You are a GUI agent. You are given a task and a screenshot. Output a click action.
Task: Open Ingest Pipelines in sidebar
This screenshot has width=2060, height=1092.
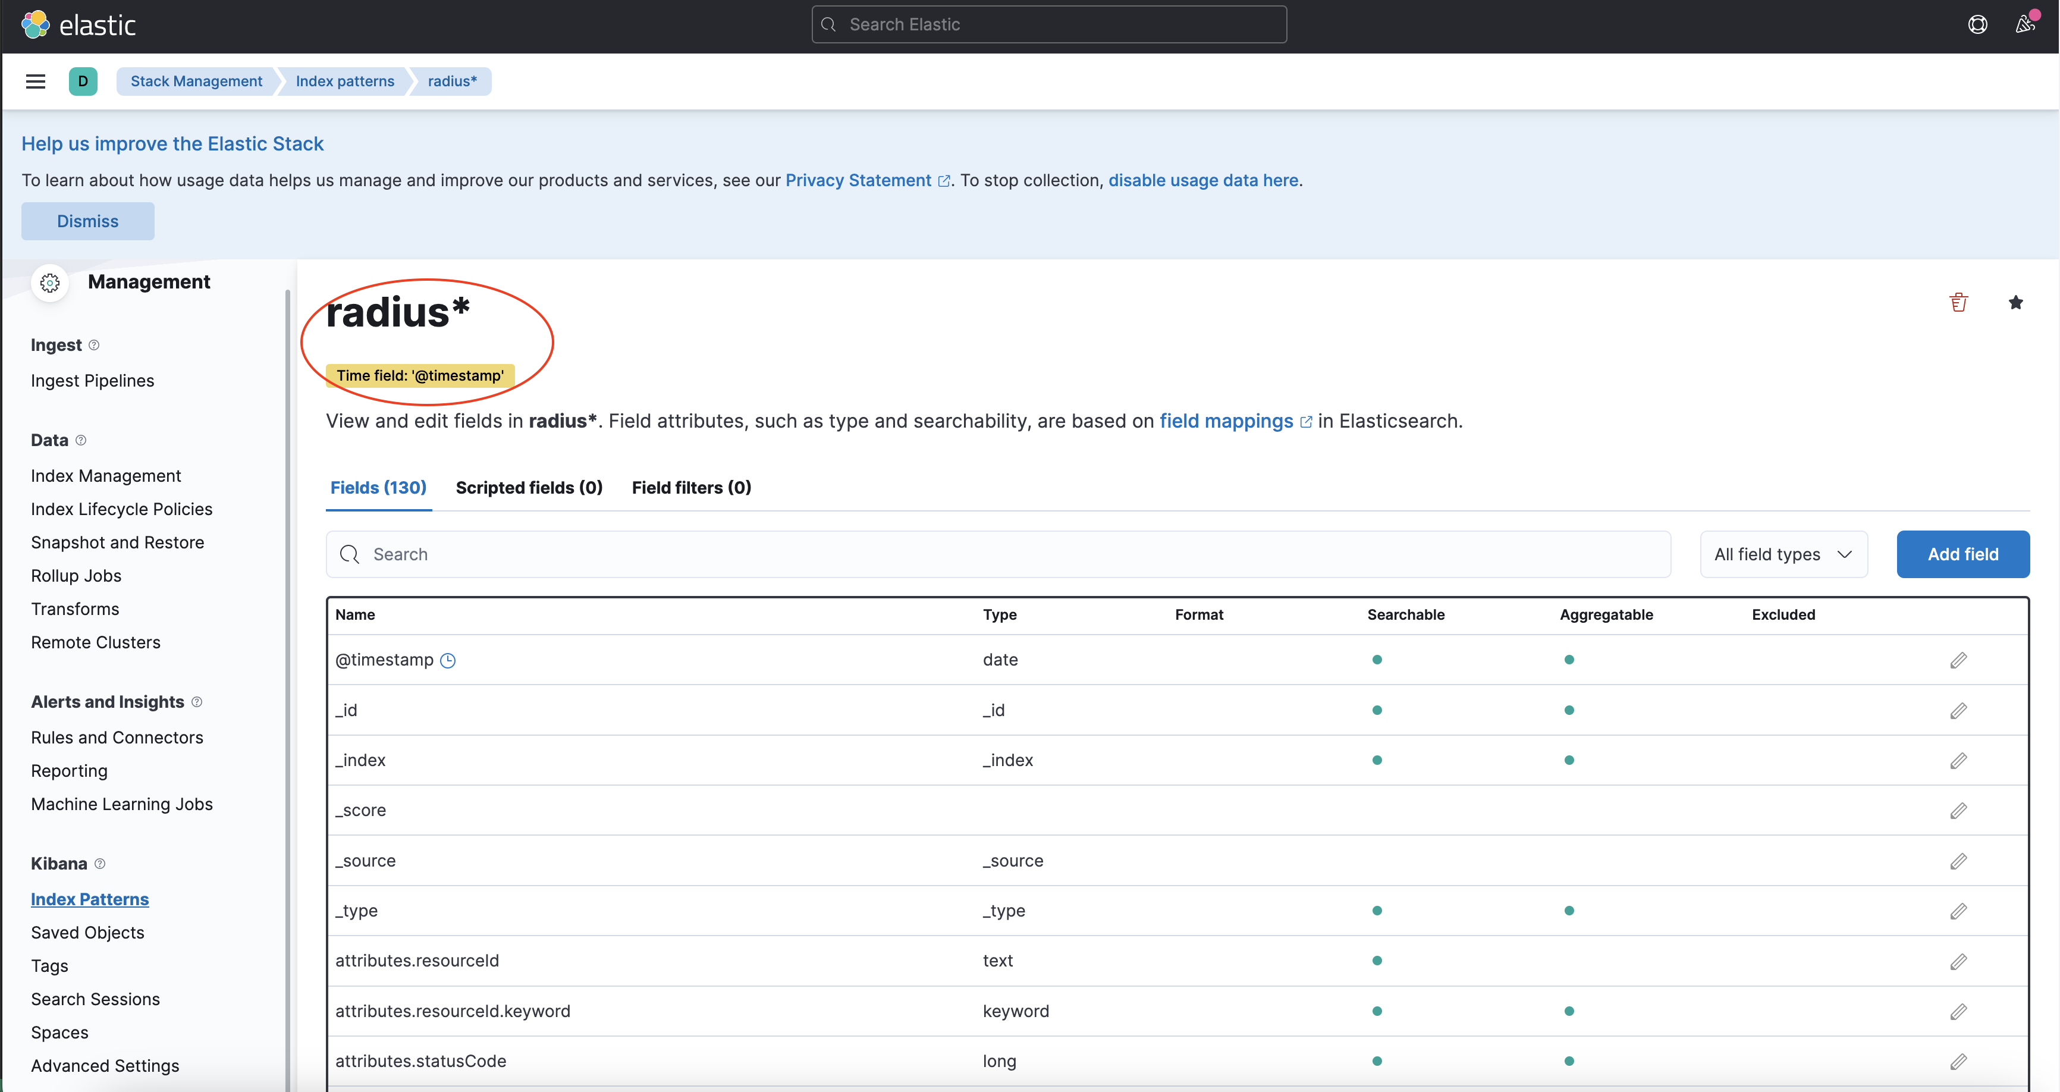pos(93,381)
